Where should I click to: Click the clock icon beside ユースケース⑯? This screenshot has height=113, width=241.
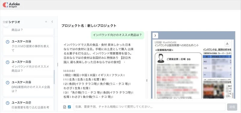(x=8, y=83)
